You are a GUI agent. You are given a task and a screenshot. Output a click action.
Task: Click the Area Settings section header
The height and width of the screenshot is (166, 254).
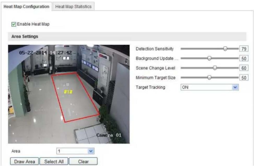coord(127,36)
